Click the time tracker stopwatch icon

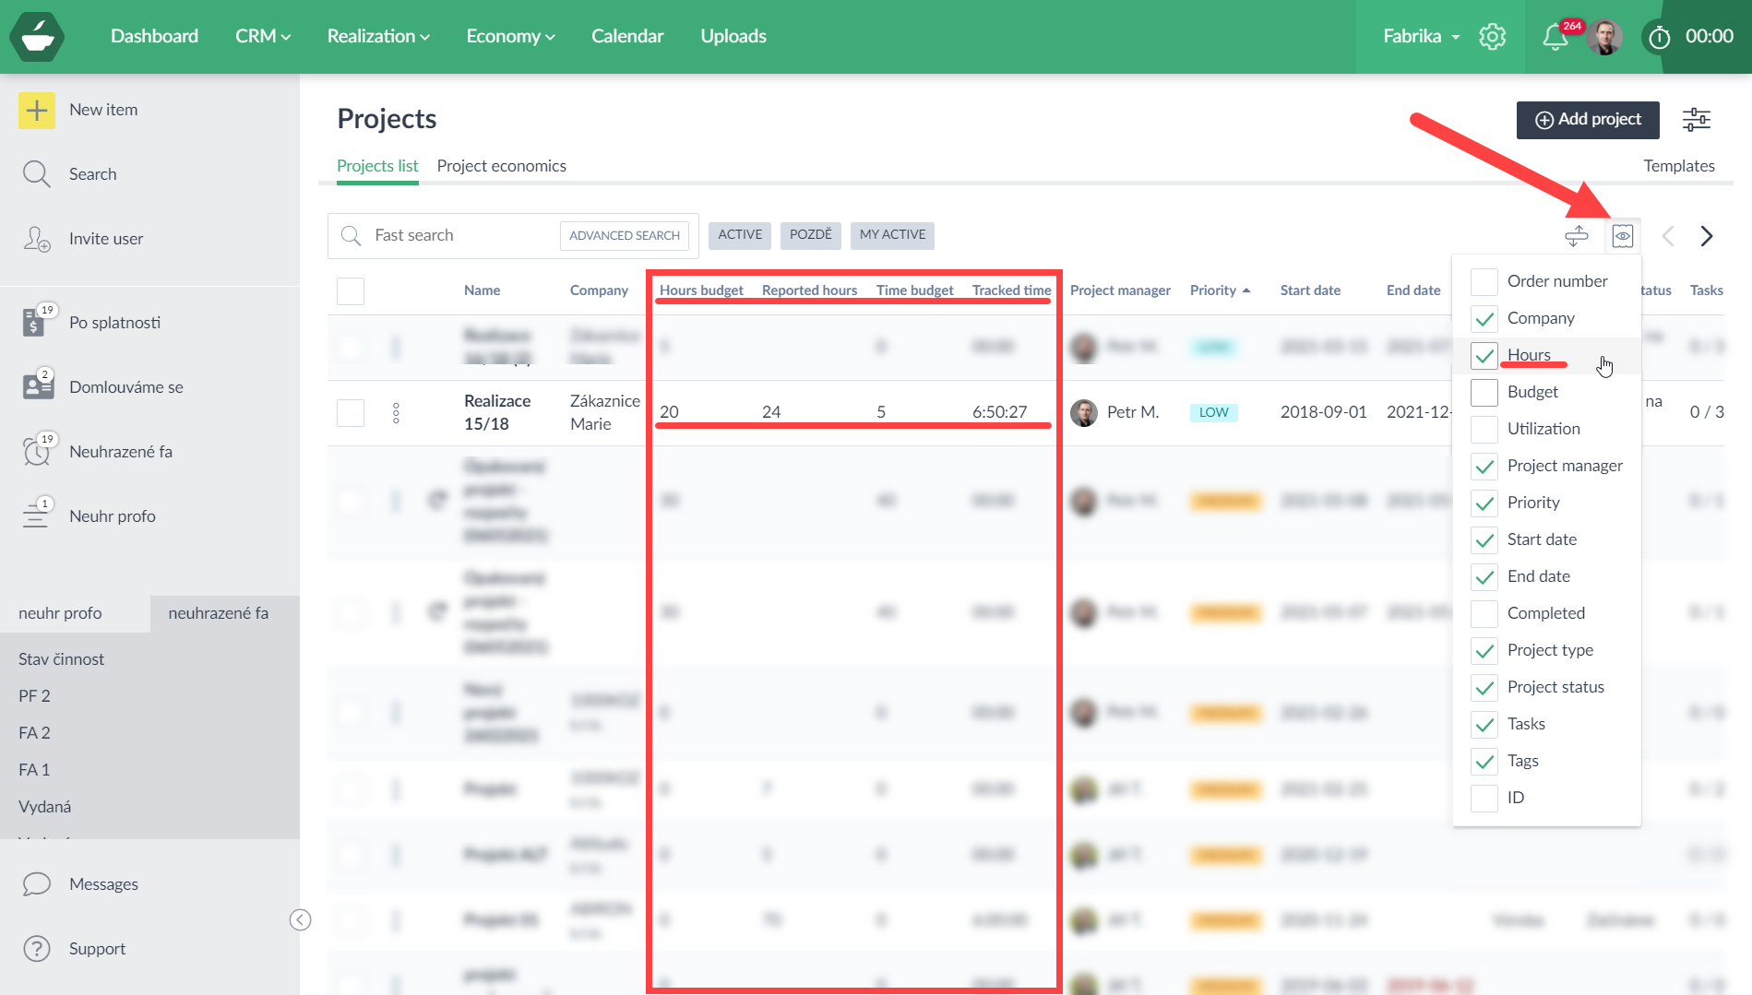coord(1659,37)
